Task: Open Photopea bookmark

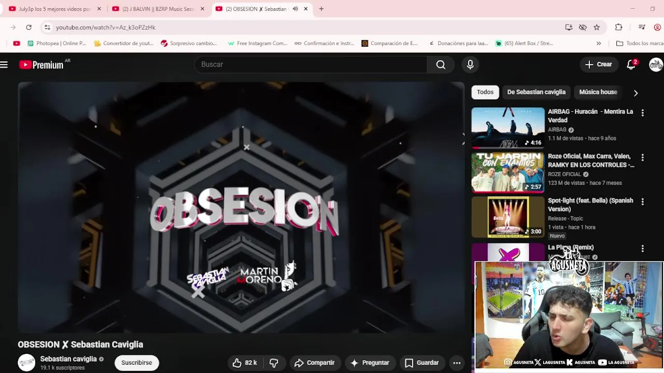Action: 57,44
